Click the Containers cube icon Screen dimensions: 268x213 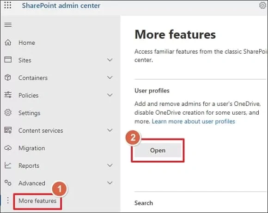tap(8, 78)
